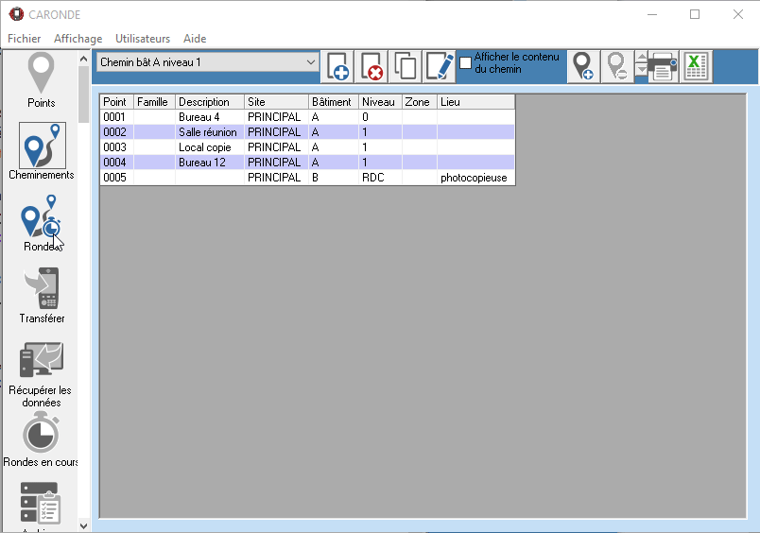Click the Bureau 4 description cell

210,117
